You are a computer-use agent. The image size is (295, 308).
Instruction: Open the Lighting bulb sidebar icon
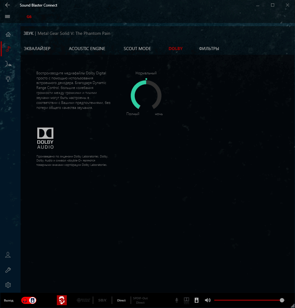click(8, 79)
